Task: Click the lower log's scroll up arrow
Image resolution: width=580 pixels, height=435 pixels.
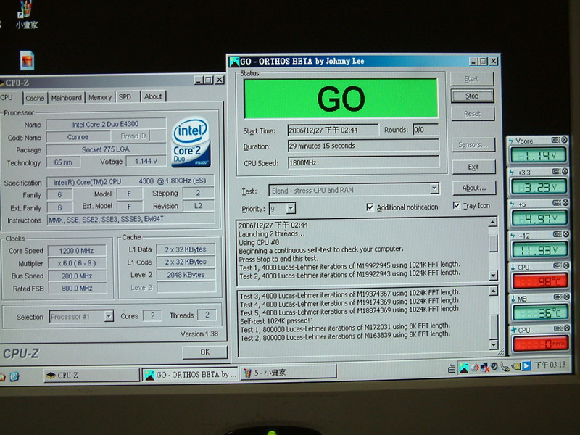Action: click(493, 291)
